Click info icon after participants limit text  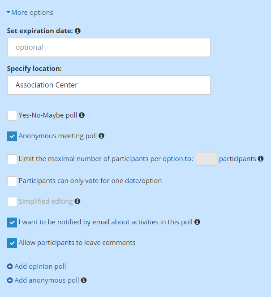[x=261, y=158]
